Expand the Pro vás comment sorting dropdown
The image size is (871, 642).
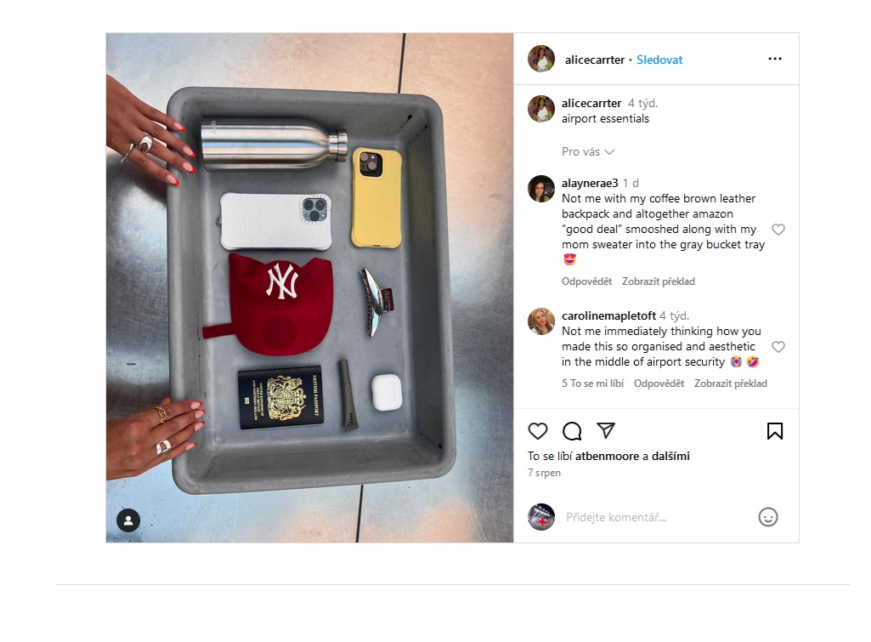pos(588,151)
